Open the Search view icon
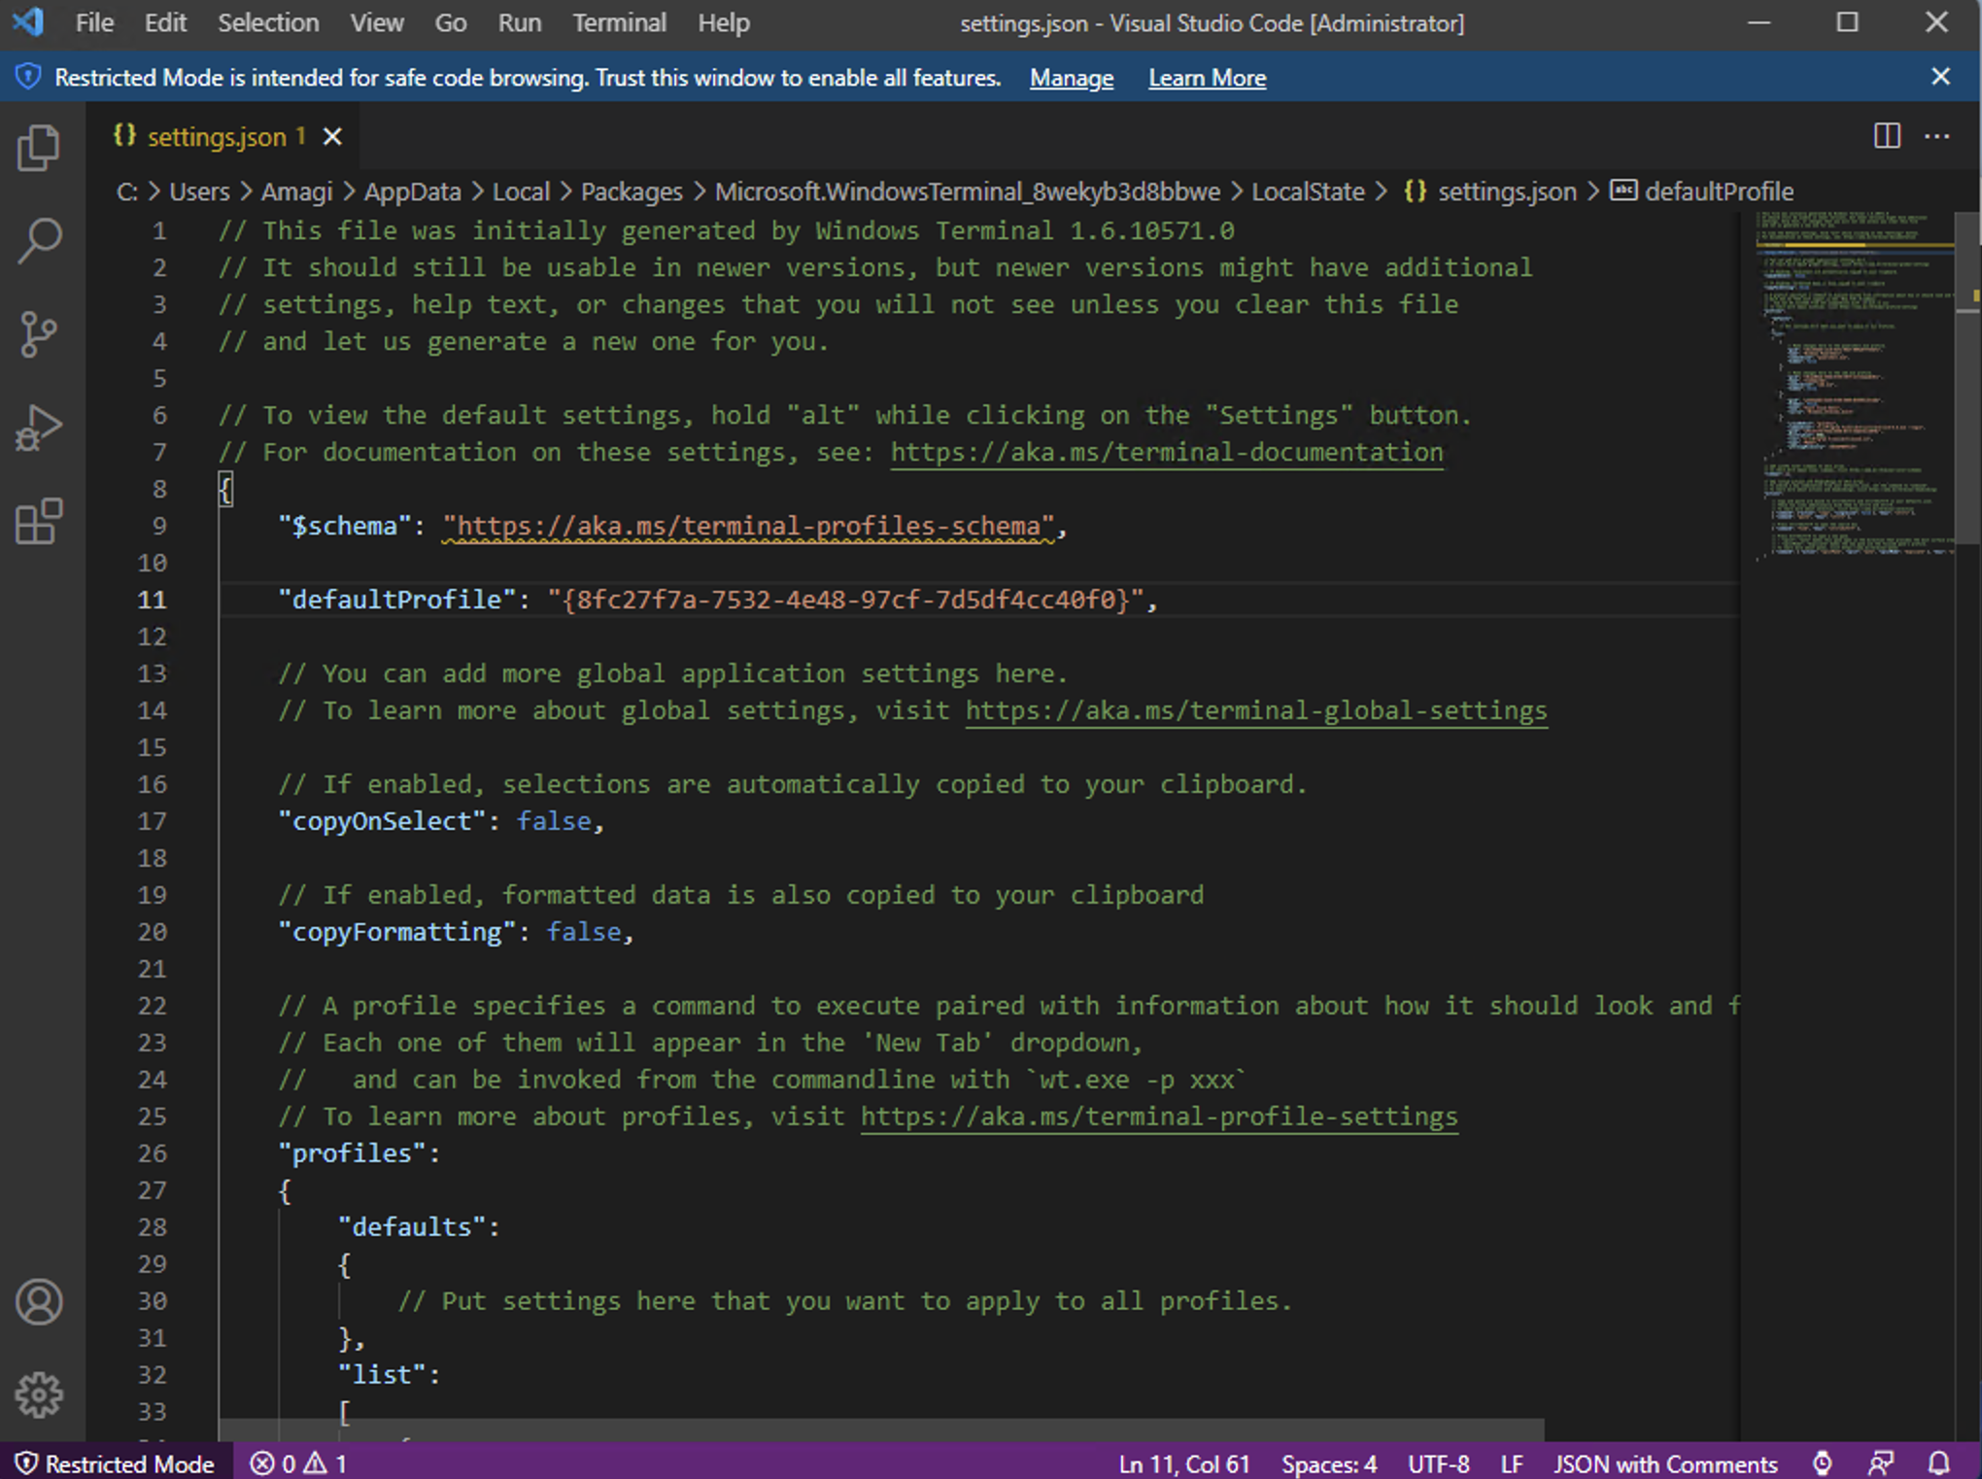 (39, 240)
